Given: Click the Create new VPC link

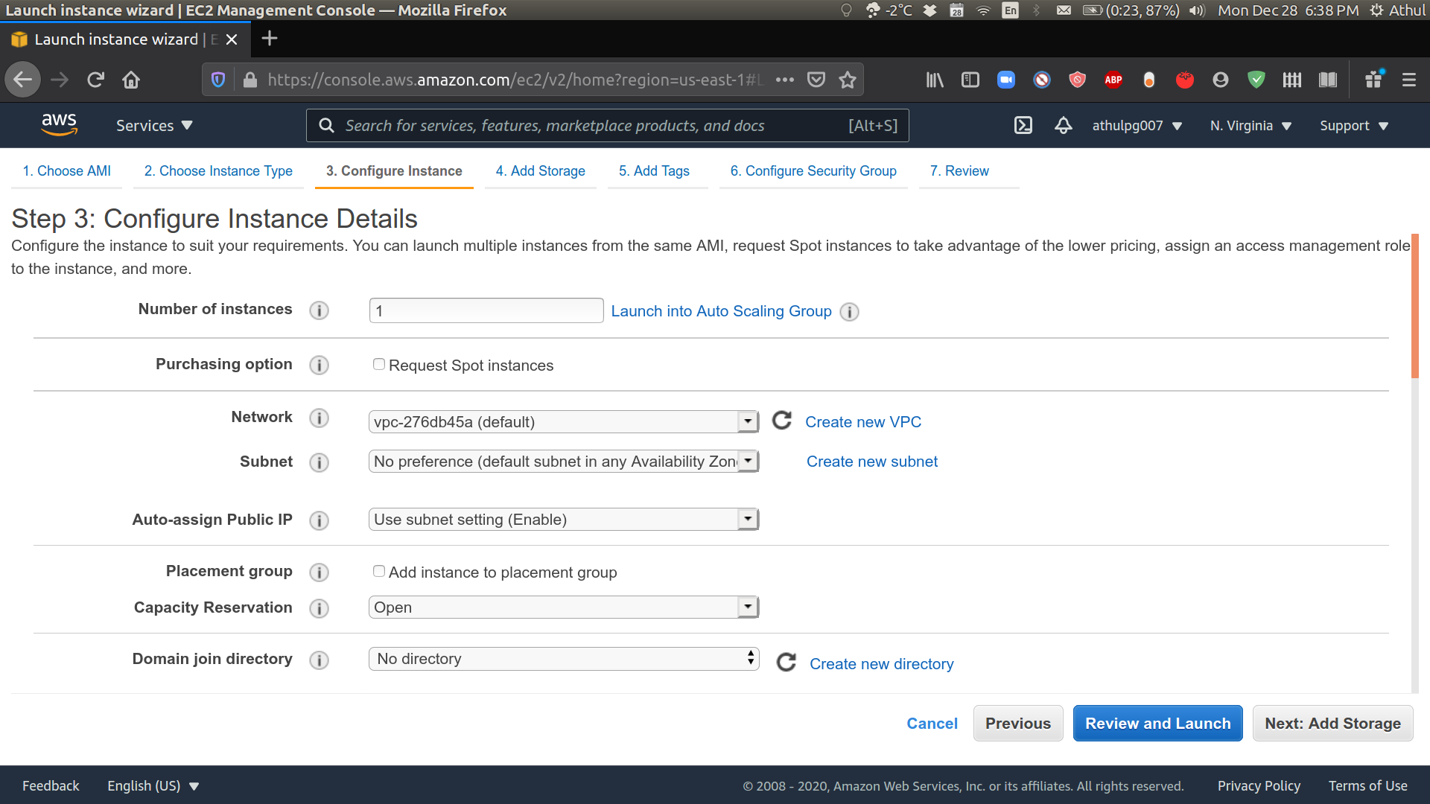Looking at the screenshot, I should click(863, 421).
